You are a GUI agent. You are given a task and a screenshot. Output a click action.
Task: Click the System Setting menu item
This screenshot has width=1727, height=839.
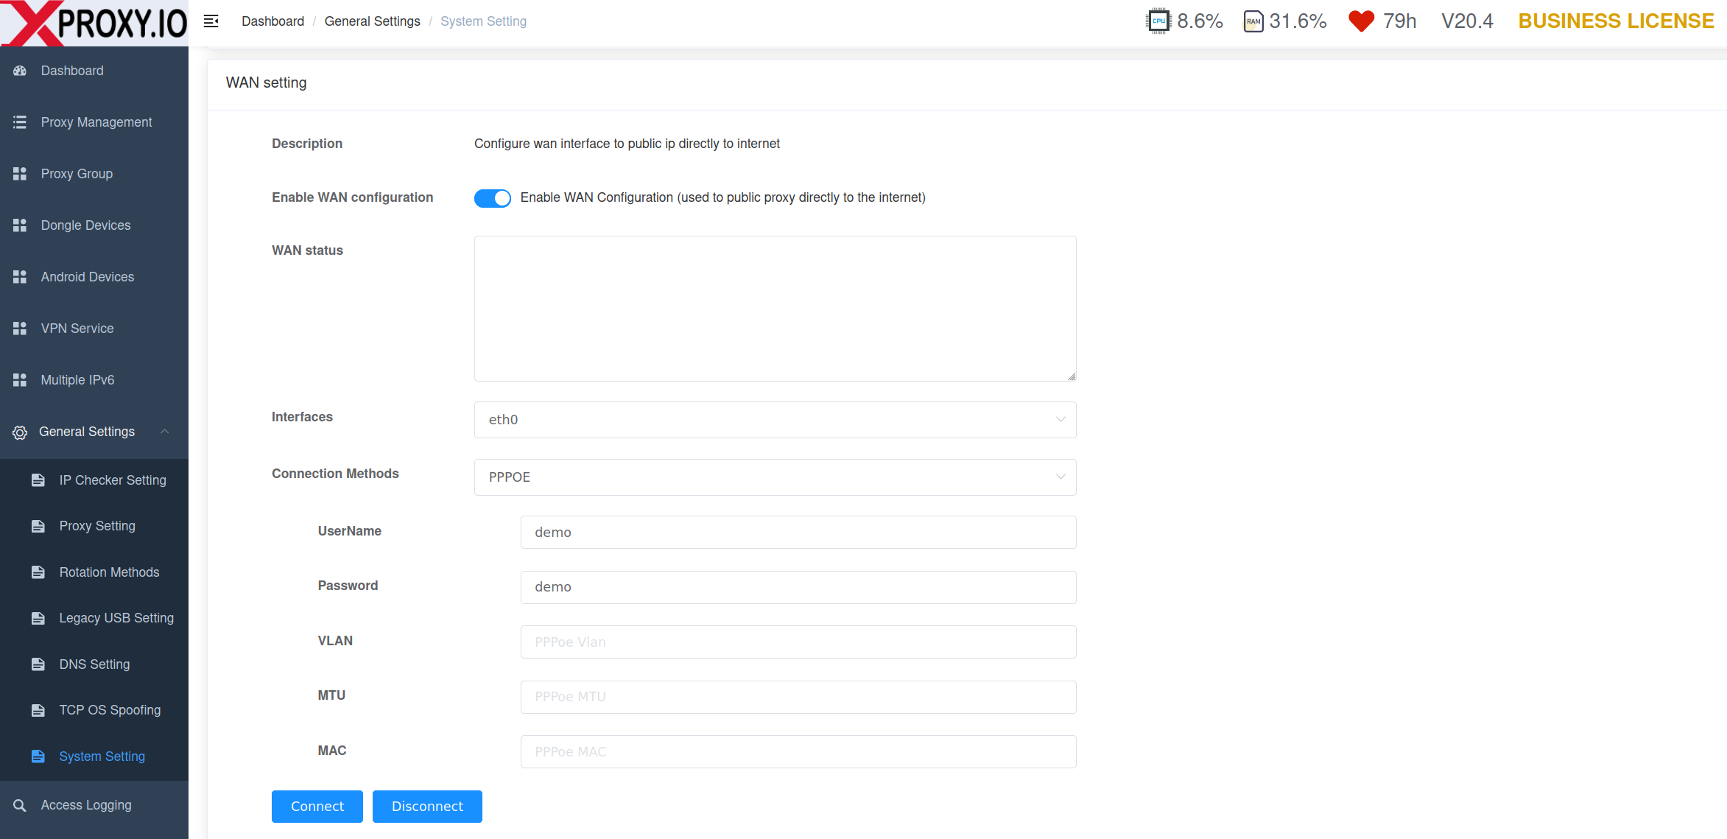104,757
